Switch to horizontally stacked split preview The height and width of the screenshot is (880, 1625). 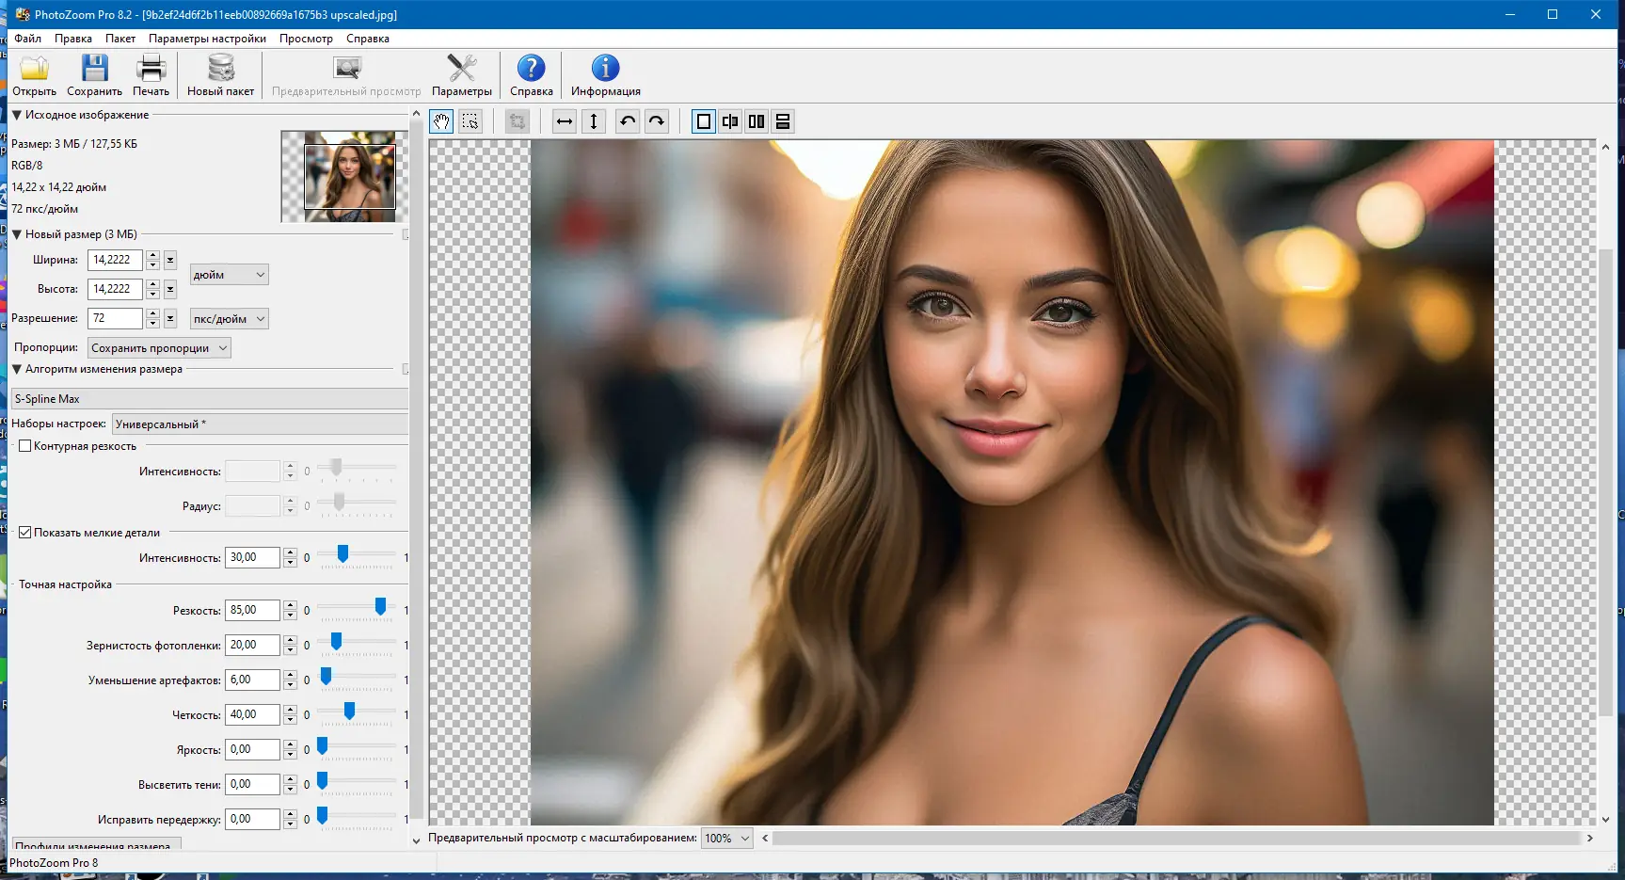(783, 121)
